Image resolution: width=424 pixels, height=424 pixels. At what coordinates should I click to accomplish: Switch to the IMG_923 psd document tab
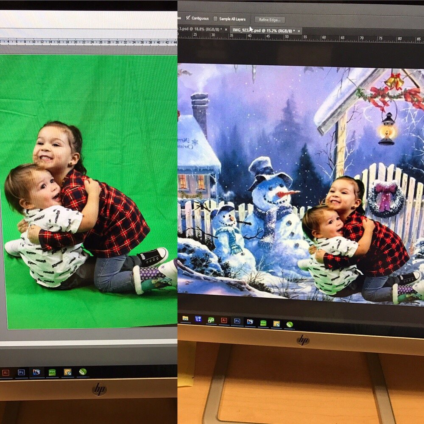[x=263, y=30]
